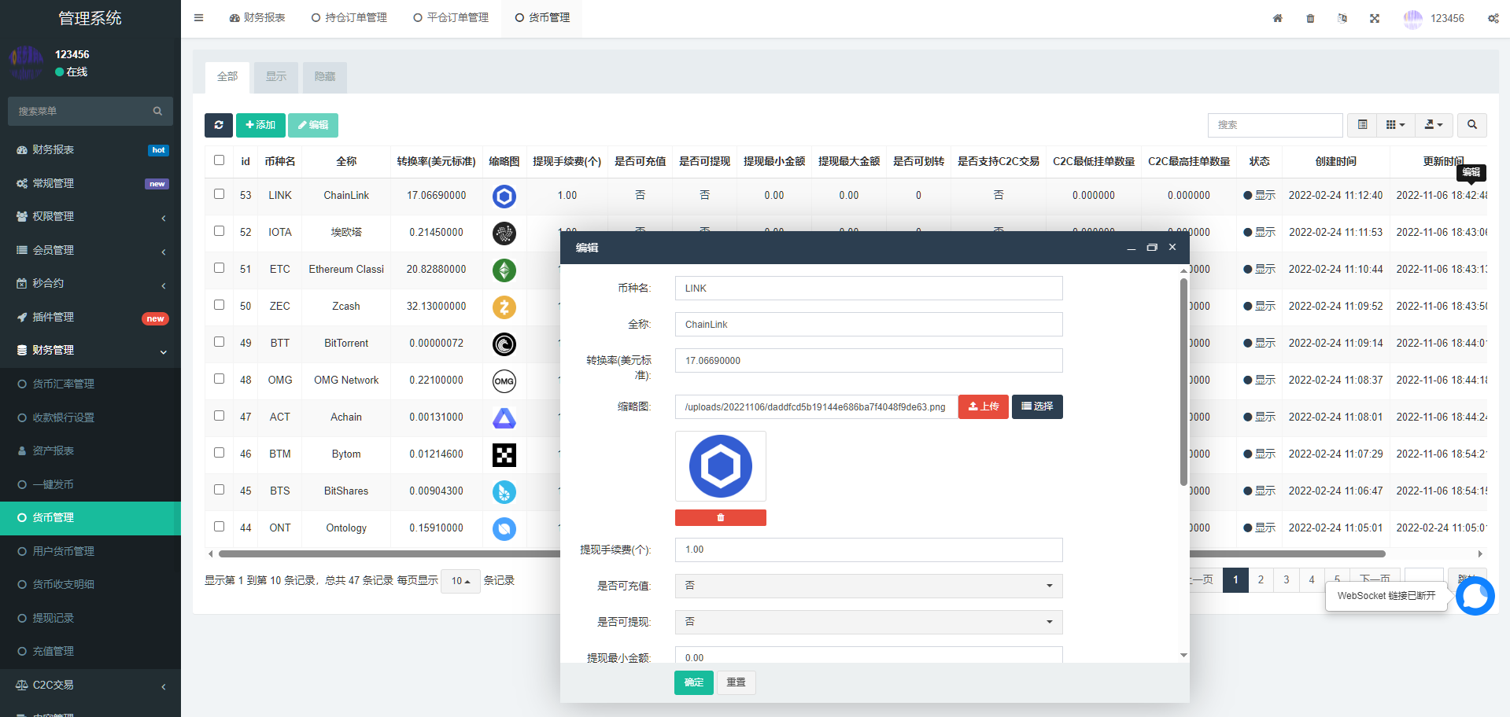Toggle the table list view icon

[1362, 125]
